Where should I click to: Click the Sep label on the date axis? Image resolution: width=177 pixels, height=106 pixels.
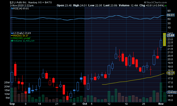(12, 104)
